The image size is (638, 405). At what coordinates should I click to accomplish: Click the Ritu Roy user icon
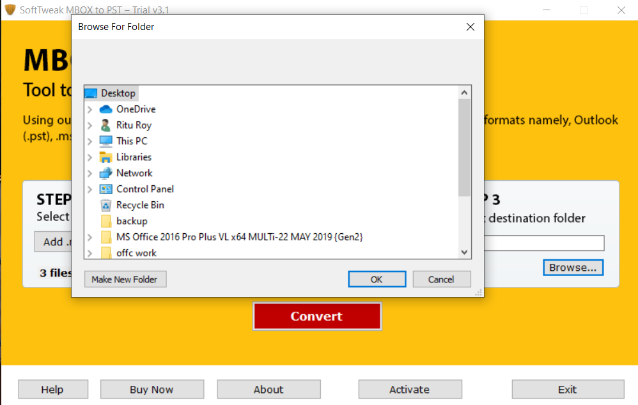[x=105, y=125]
